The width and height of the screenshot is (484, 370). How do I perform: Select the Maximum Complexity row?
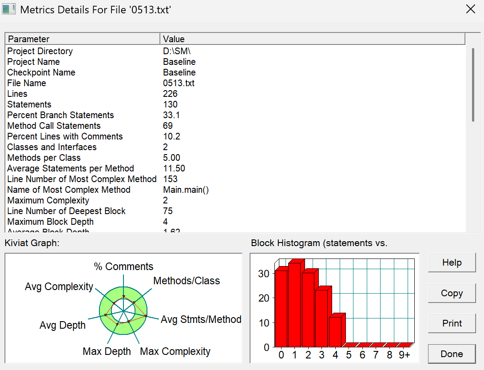pos(235,200)
